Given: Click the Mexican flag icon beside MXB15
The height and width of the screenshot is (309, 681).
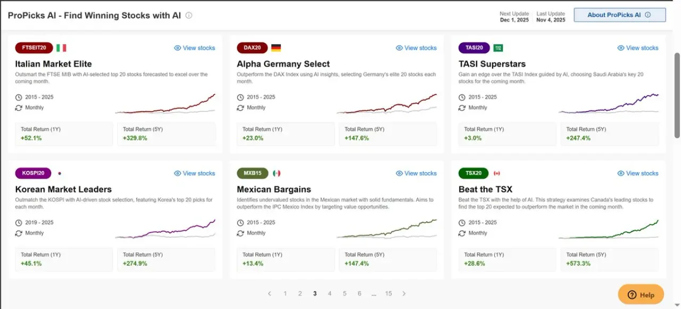Looking at the screenshot, I should pyautogui.click(x=277, y=173).
